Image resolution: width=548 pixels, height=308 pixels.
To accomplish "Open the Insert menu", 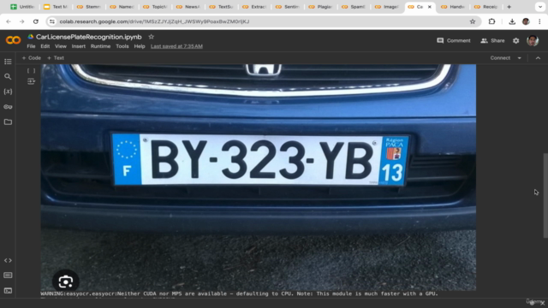I will (78, 46).
